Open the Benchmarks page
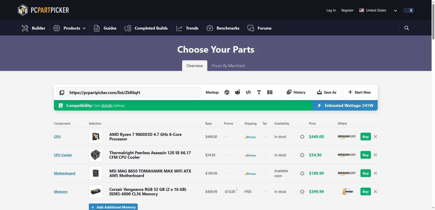This screenshot has height=210, width=435. pyautogui.click(x=223, y=28)
